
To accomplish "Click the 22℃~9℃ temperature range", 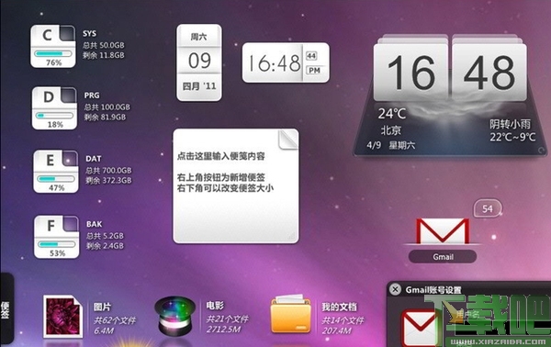I will pyautogui.click(x=512, y=137).
